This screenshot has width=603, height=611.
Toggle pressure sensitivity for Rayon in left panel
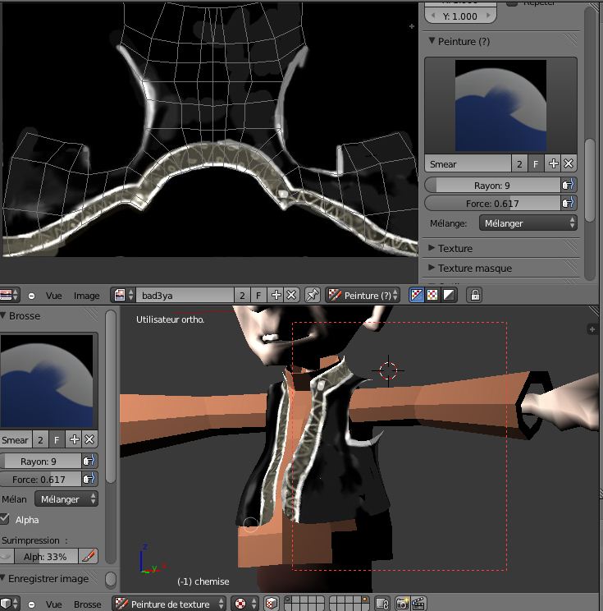point(89,462)
